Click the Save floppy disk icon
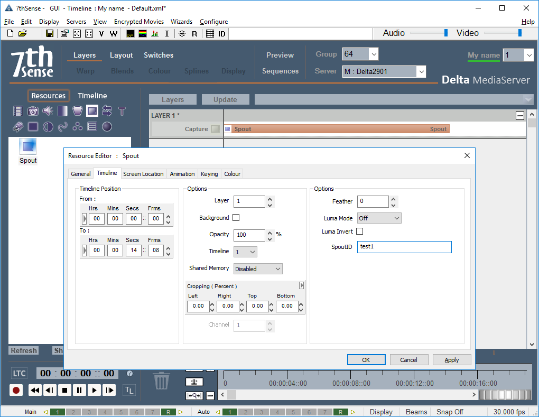The width and height of the screenshot is (539, 417). click(50, 33)
